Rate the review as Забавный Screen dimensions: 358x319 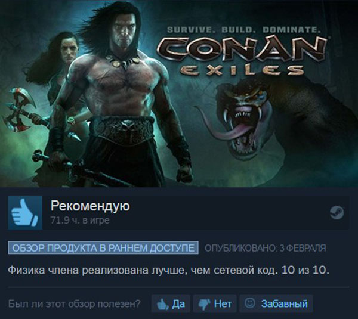276,303
